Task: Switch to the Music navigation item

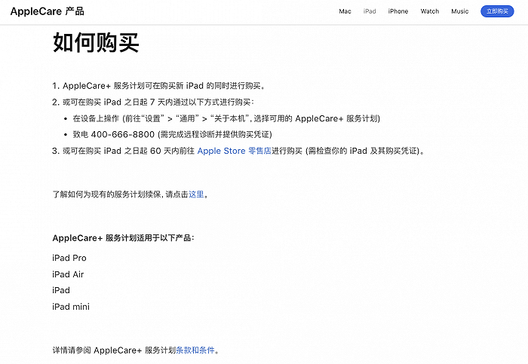Action: click(x=459, y=11)
